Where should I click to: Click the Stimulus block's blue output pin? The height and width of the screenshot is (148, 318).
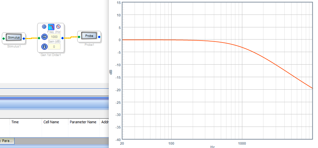click(24, 38)
